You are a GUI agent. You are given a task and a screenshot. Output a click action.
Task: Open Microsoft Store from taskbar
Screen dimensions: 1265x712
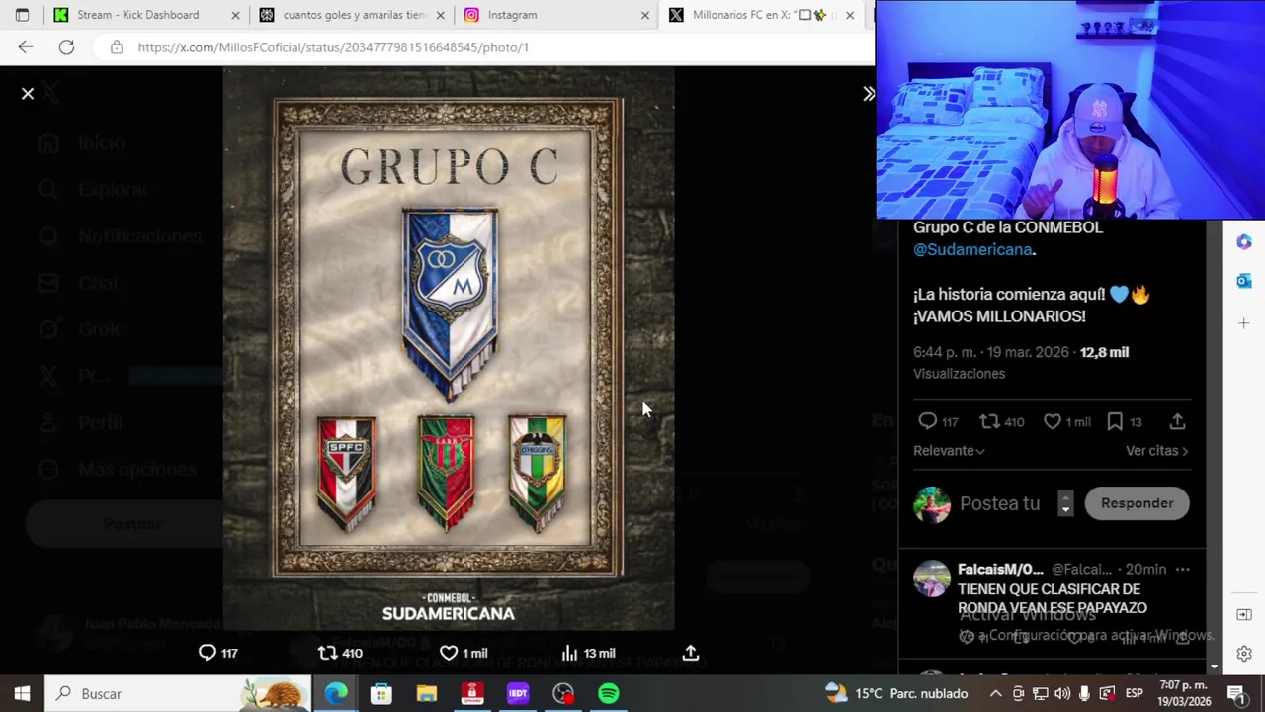point(381,694)
